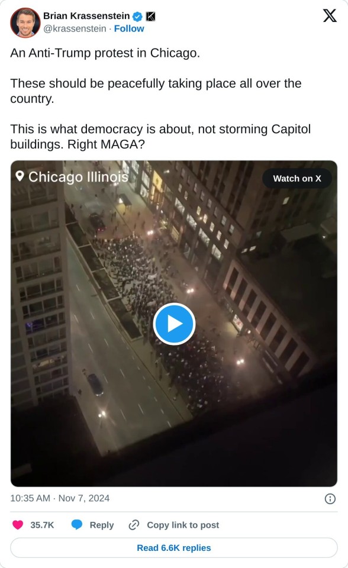
Task: Like the post with heart icon
Action: pos(18,525)
